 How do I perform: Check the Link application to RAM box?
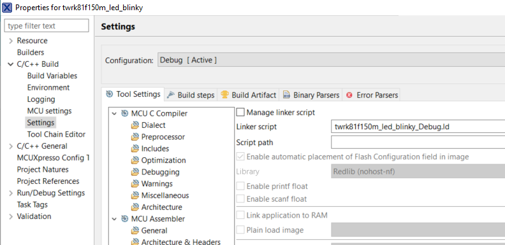click(240, 215)
